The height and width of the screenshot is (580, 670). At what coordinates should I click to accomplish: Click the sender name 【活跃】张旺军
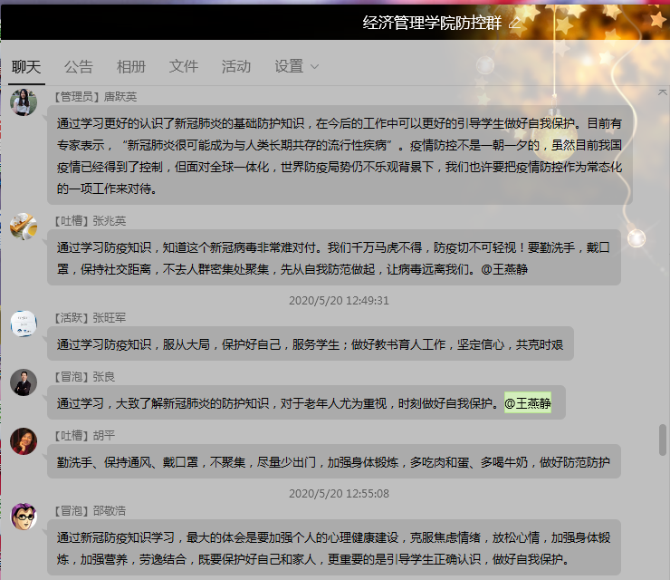(x=90, y=318)
